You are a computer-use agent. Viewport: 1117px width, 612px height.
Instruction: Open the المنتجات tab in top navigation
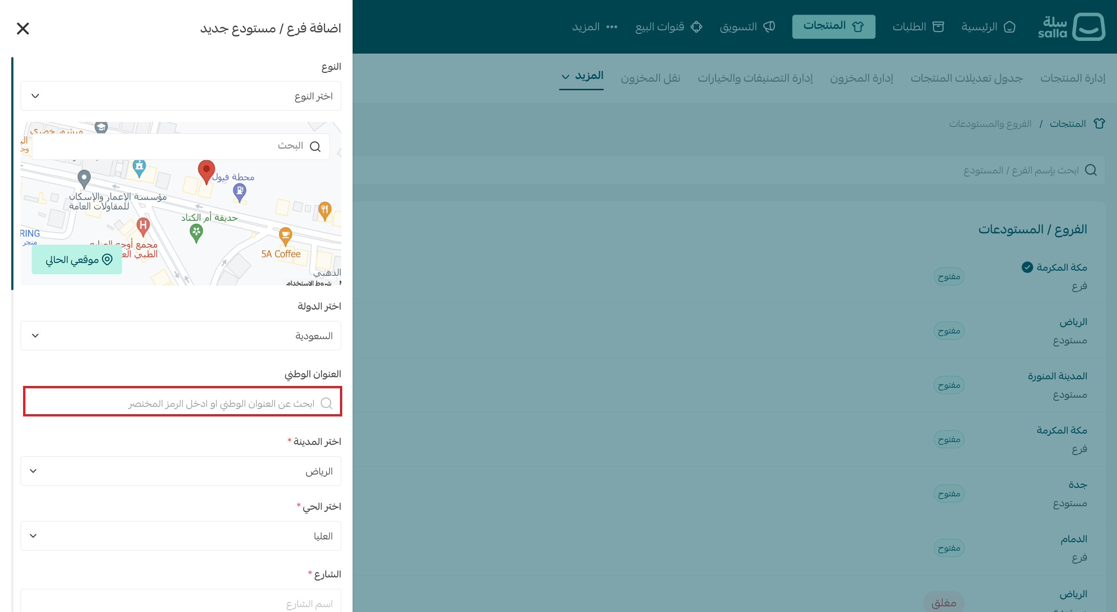[x=834, y=26]
